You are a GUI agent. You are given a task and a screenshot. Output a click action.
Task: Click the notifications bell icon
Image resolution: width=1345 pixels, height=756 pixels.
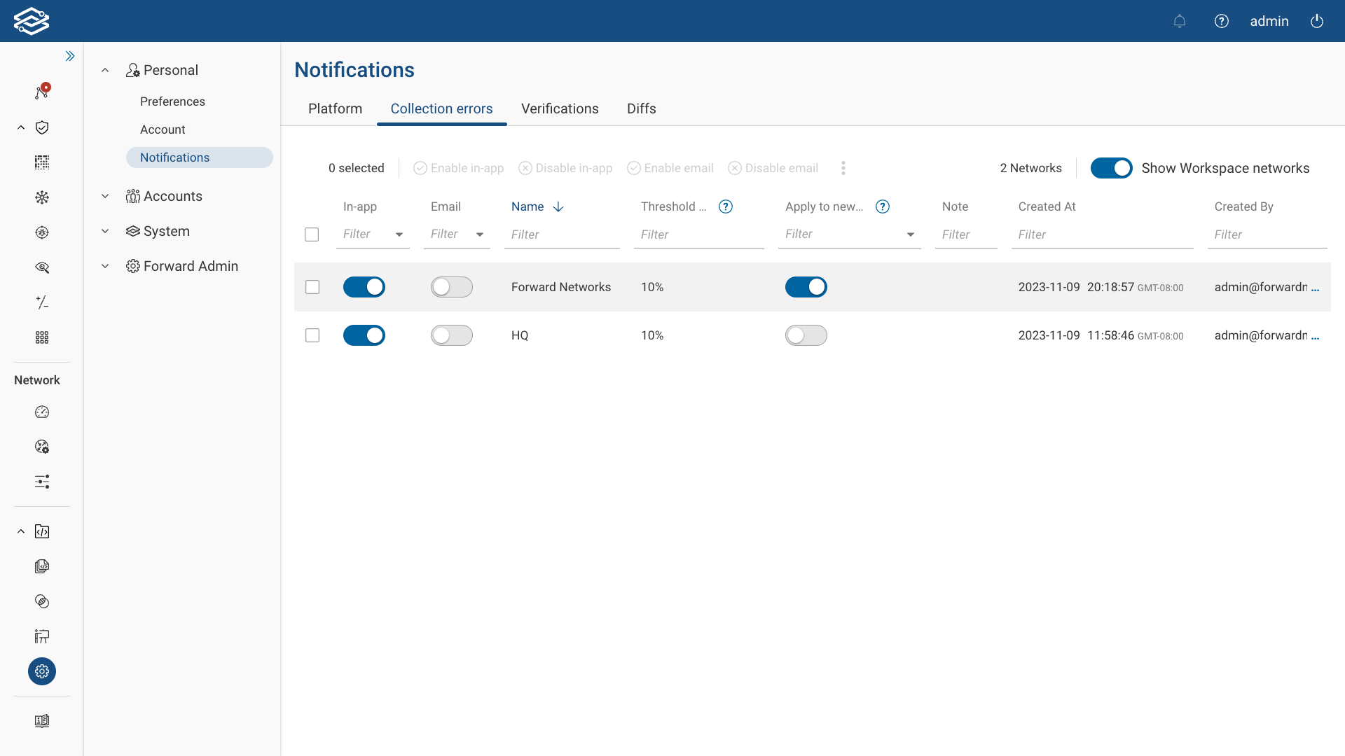pos(1180,21)
